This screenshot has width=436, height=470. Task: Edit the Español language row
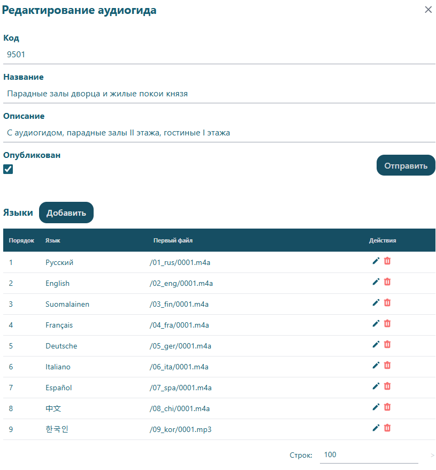tap(376, 386)
